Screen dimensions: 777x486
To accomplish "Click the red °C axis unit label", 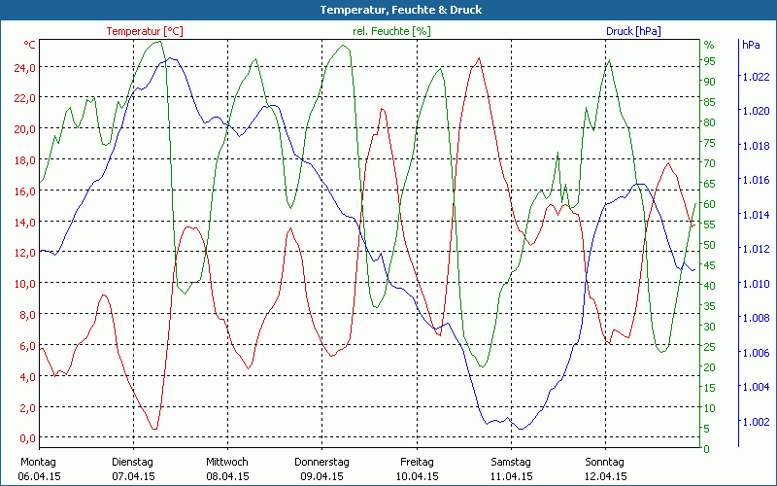I will click(x=30, y=45).
